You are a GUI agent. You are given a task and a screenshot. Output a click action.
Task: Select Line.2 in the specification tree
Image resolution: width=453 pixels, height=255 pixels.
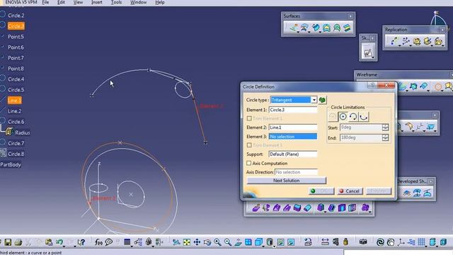[x=14, y=111]
